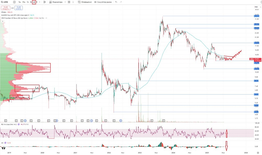Click the 10,76 price line label

click(x=257, y=69)
